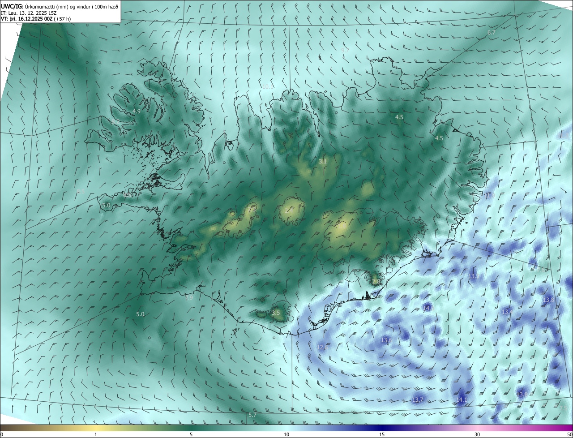The height and width of the screenshot is (438, 573).
Task: Click the 50 tick on the color scale
Action: [569, 434]
